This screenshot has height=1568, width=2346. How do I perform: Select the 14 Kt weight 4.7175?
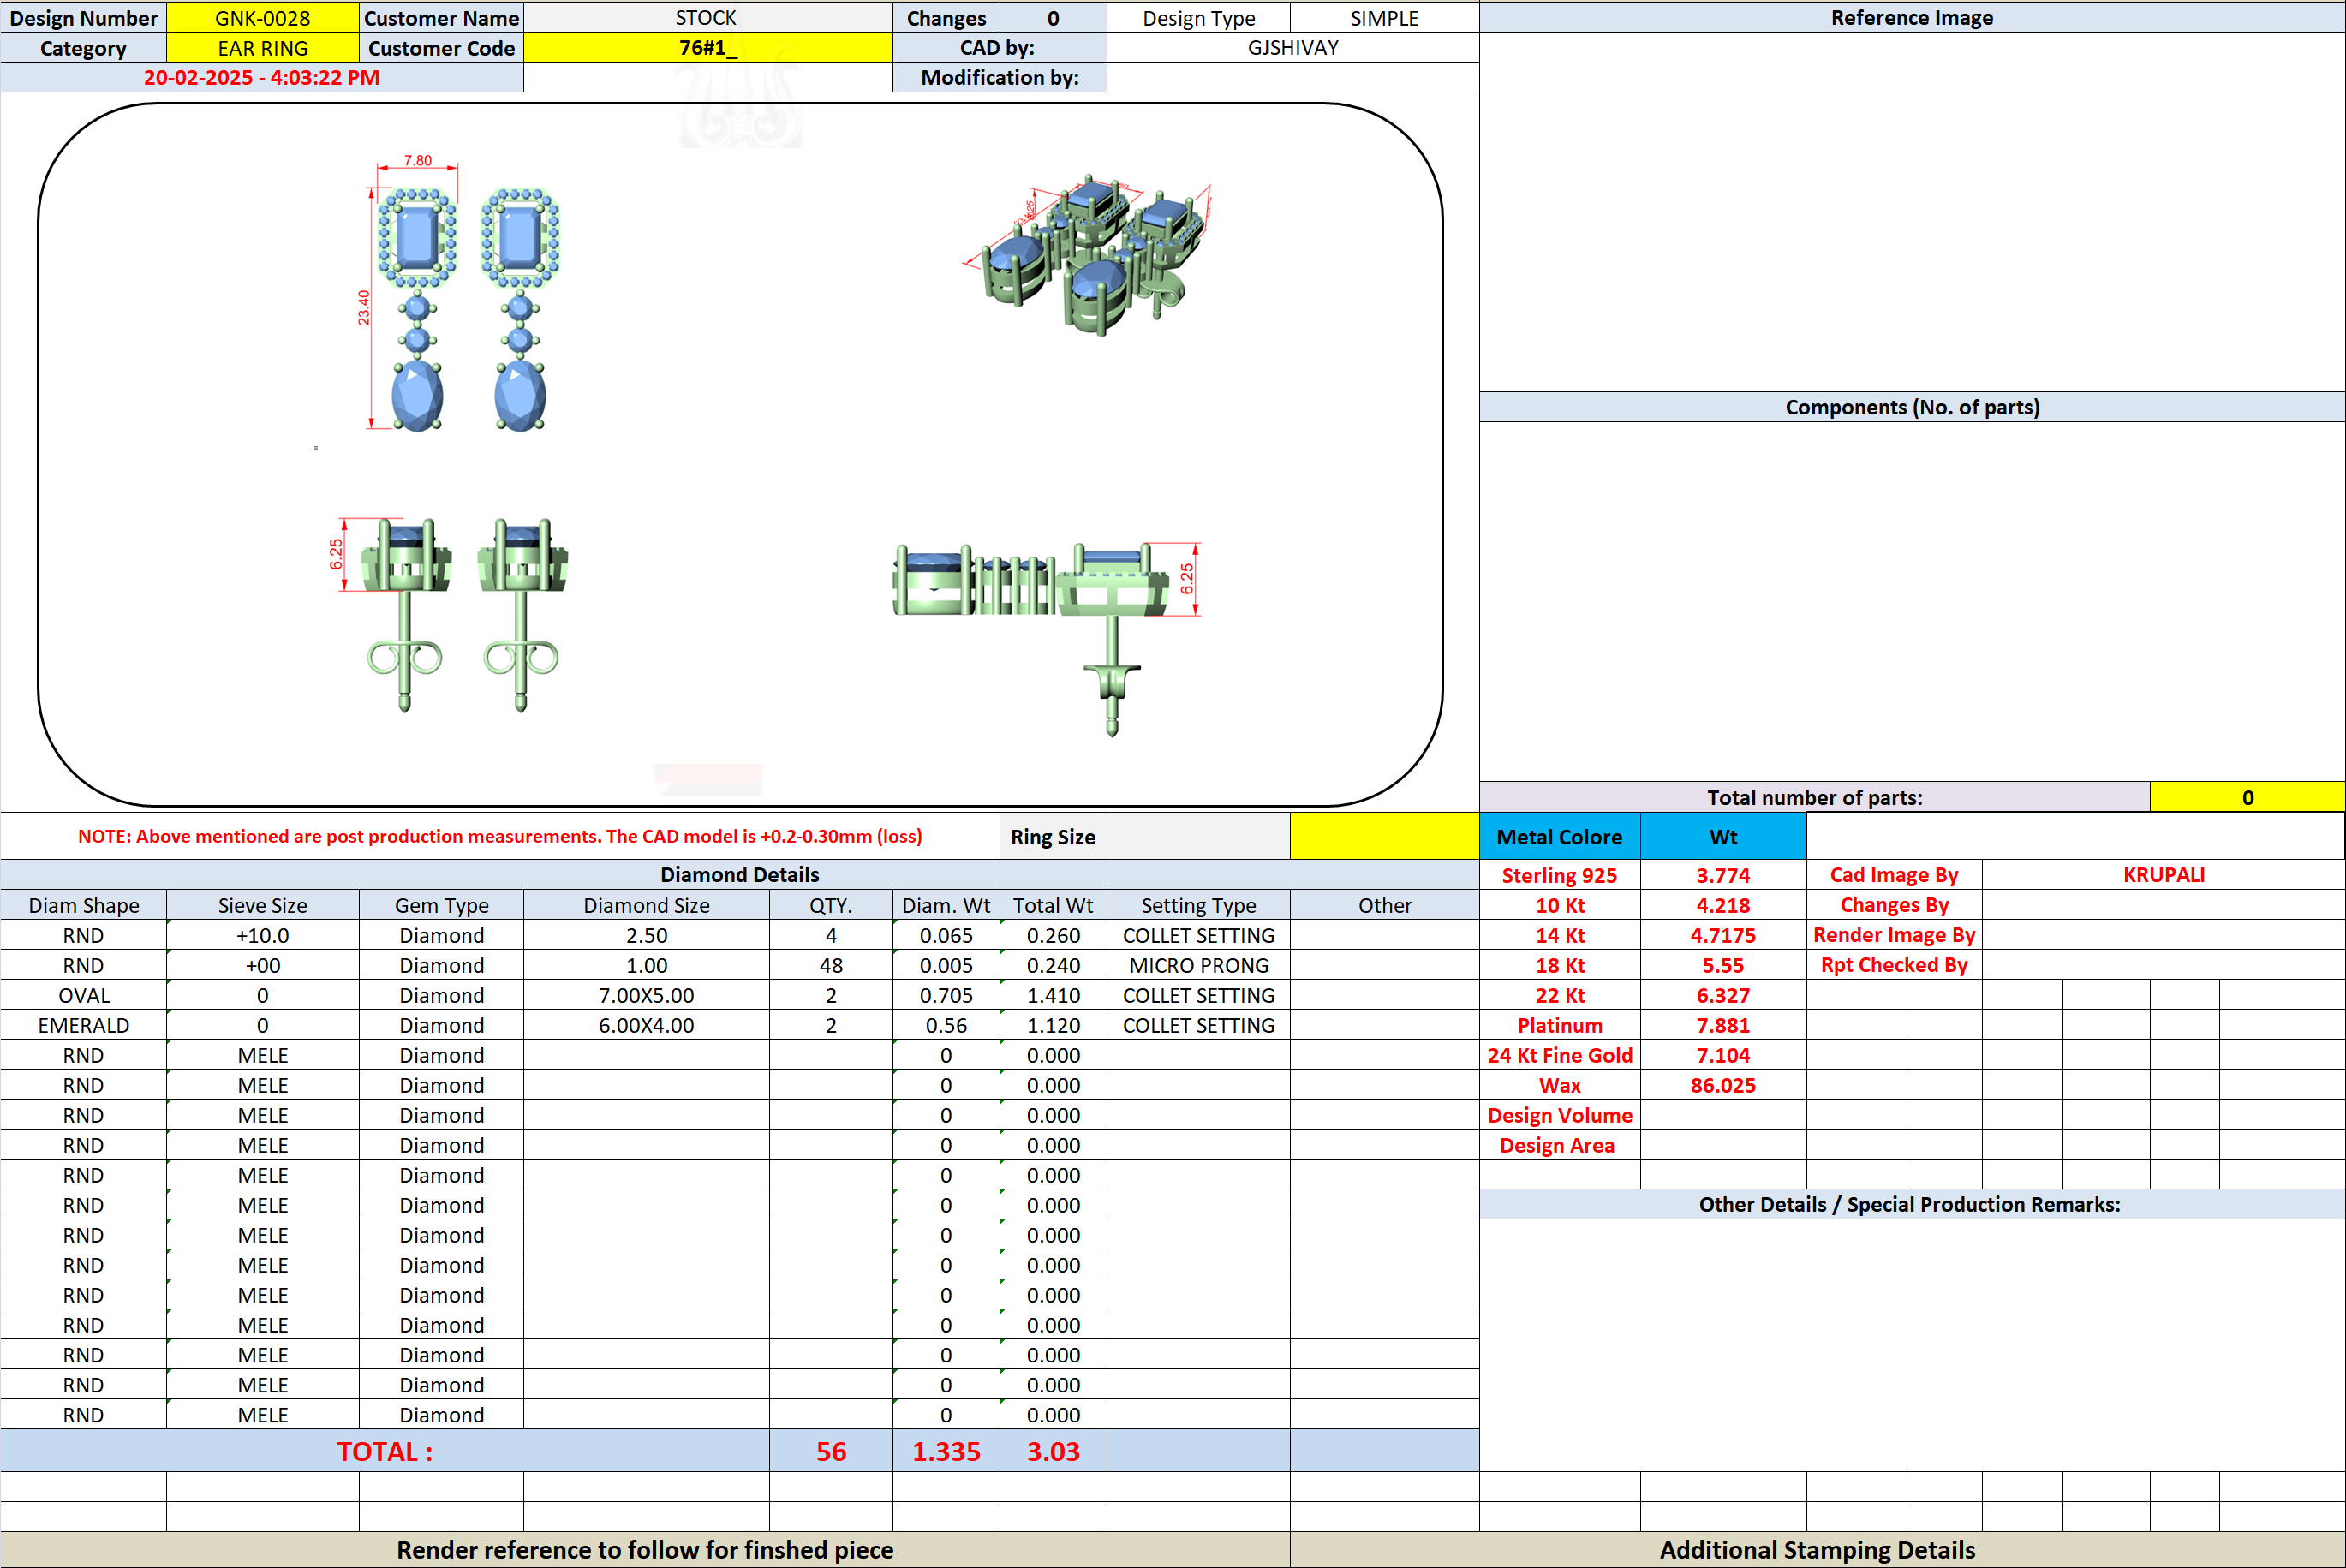point(1722,935)
